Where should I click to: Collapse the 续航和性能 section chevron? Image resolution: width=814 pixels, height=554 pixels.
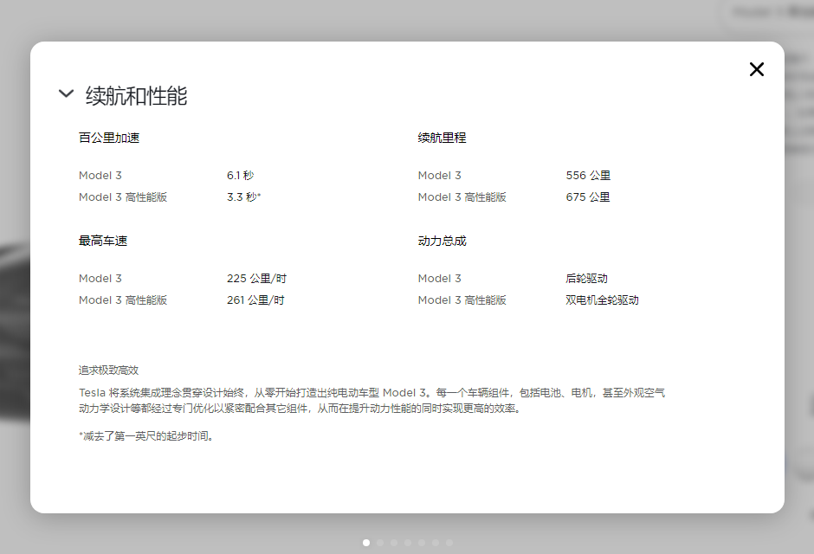tap(66, 93)
